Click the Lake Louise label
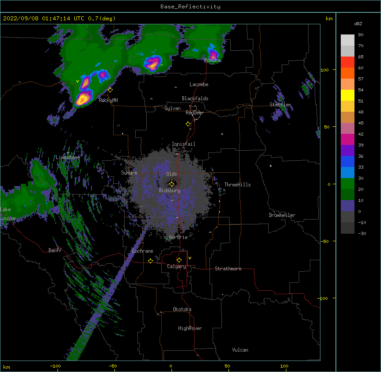The width and height of the screenshot is (381, 372). click(7, 214)
